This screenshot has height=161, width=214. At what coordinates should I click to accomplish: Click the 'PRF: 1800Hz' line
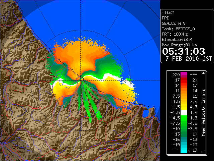[x=175, y=34]
